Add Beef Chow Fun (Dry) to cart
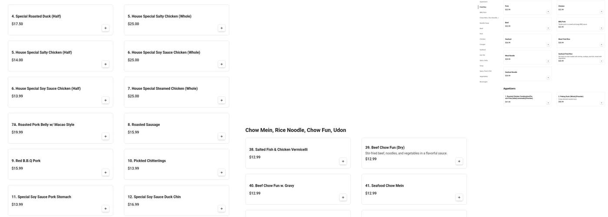 click(459, 161)
